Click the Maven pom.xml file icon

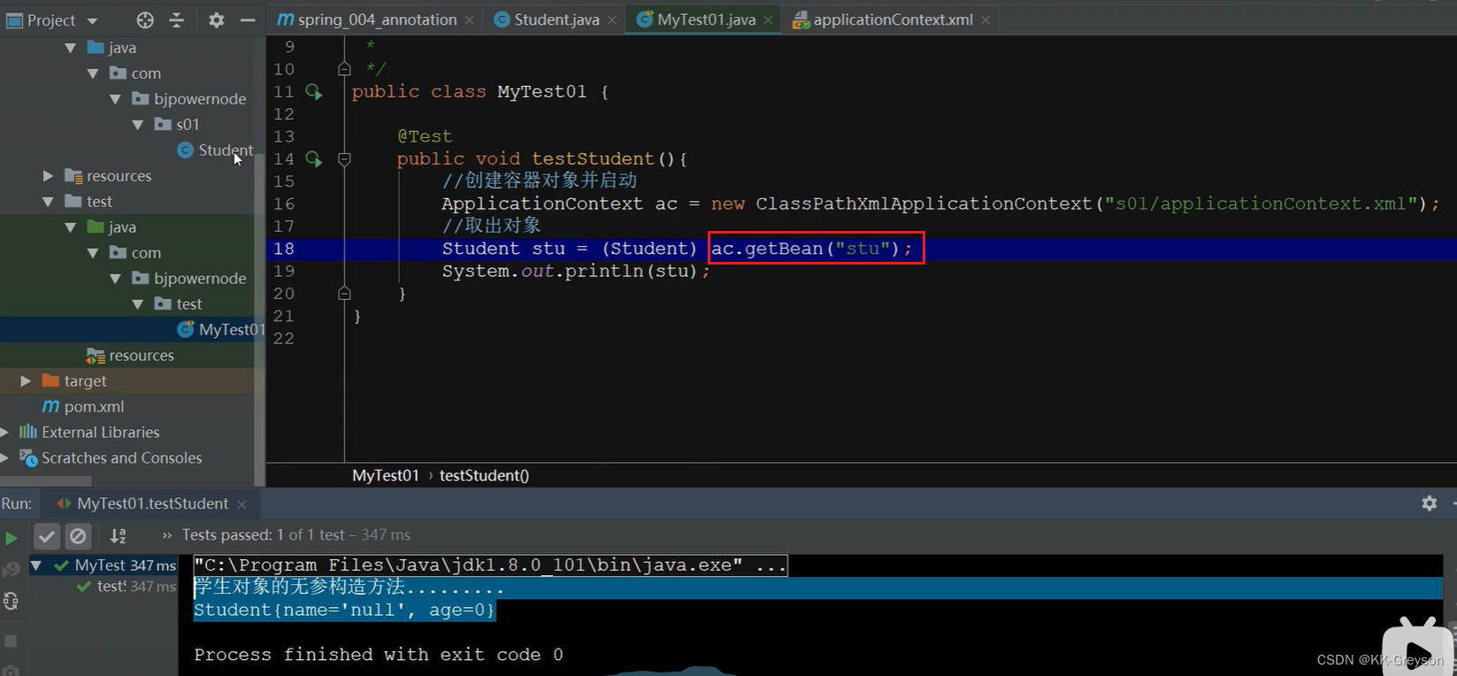(50, 406)
